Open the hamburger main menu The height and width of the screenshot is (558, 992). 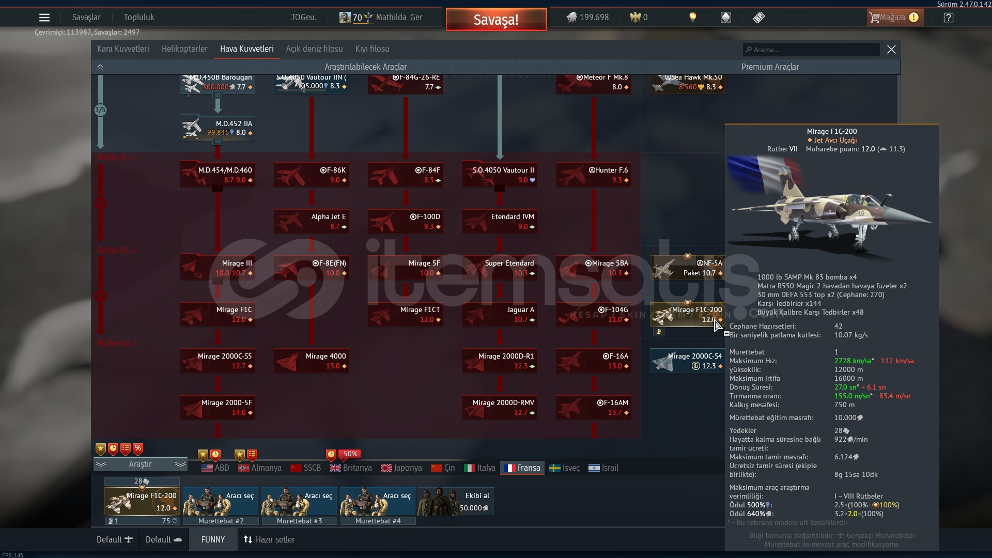[44, 18]
